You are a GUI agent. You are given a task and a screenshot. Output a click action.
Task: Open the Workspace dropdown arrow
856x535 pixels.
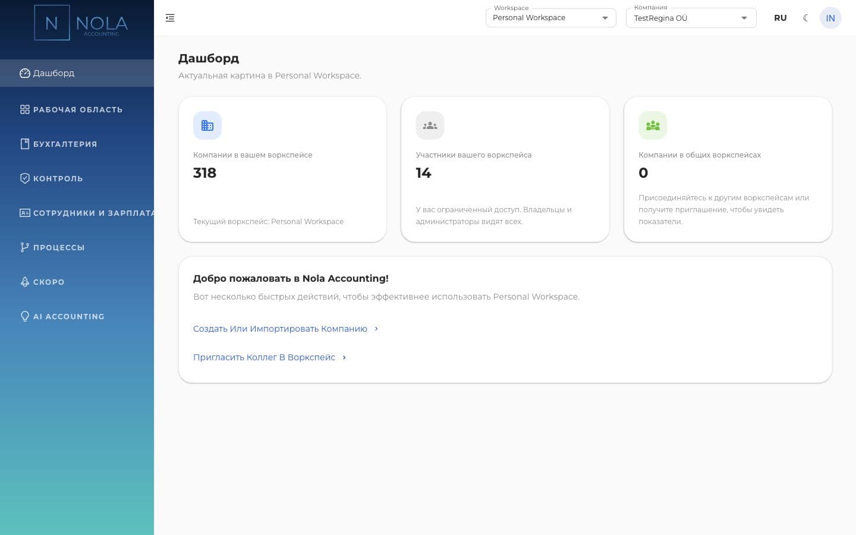coord(605,18)
